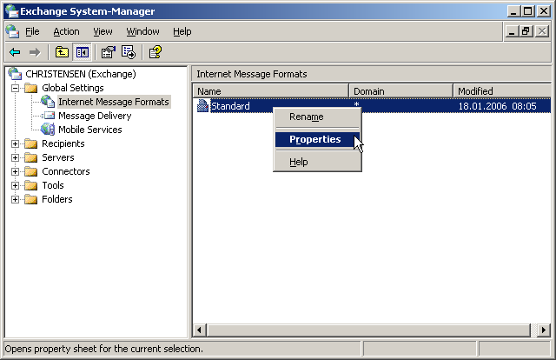The width and height of the screenshot is (556, 360).
Task: Click the Connectors folder icon
Action: click(31, 171)
